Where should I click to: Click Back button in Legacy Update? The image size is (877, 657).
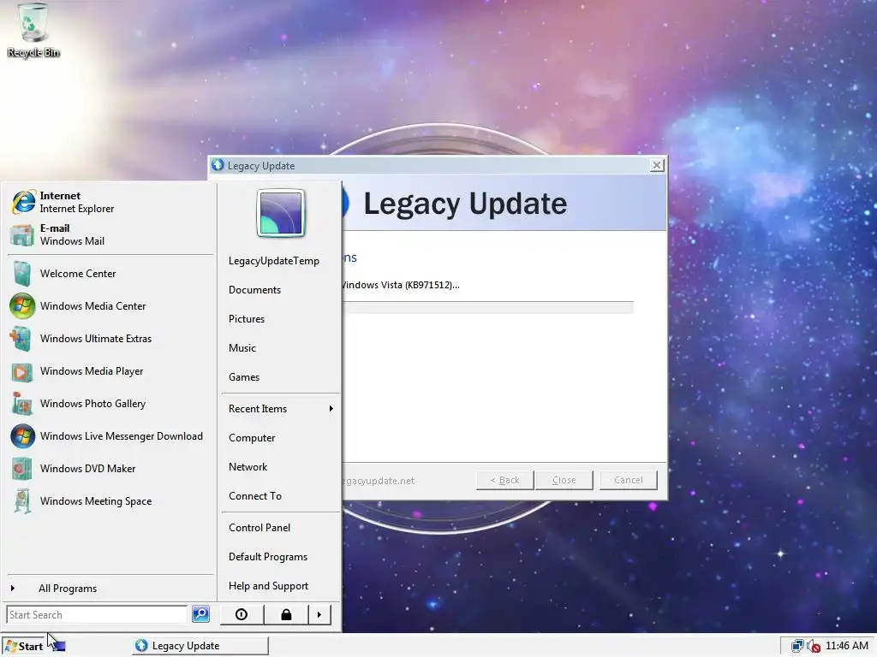coord(504,480)
